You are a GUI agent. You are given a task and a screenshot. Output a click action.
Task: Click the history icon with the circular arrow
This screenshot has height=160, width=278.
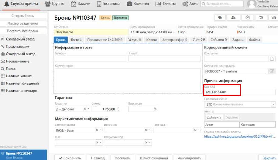tap(261, 18)
